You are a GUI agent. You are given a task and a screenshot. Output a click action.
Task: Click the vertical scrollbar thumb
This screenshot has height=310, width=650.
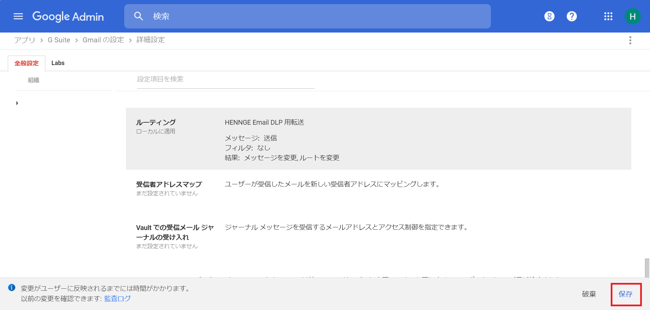coord(647,268)
